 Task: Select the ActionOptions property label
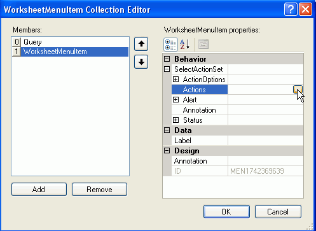204,80
